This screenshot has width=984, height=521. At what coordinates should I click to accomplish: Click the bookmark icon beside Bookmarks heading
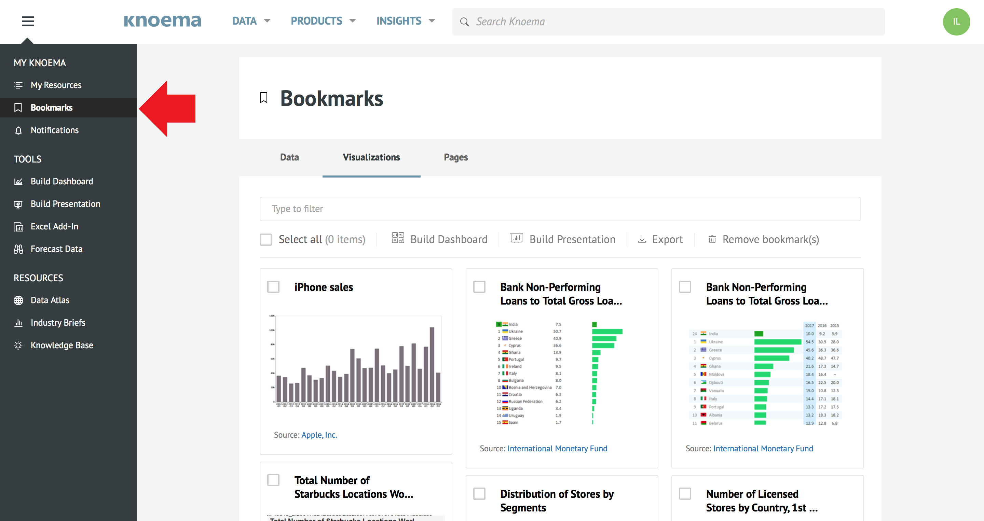tap(263, 98)
